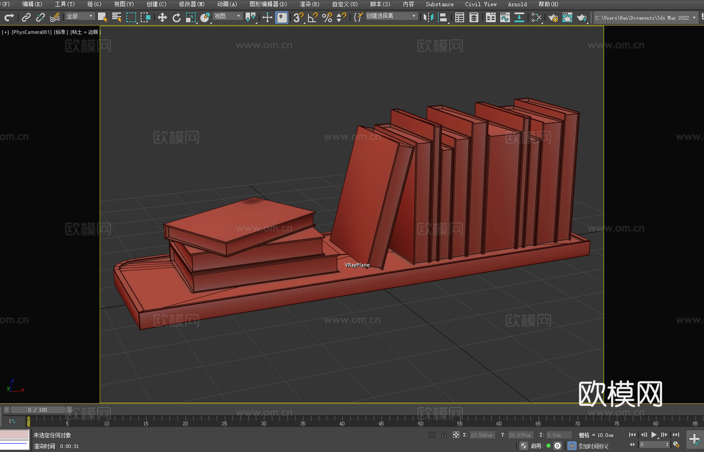The width and height of the screenshot is (704, 452).
Task: Click Bind to Space Warp icon
Action: click(55, 17)
